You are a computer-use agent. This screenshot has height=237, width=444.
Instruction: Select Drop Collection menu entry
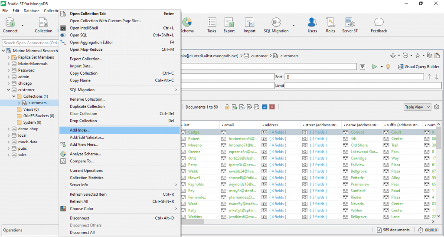coord(120,121)
